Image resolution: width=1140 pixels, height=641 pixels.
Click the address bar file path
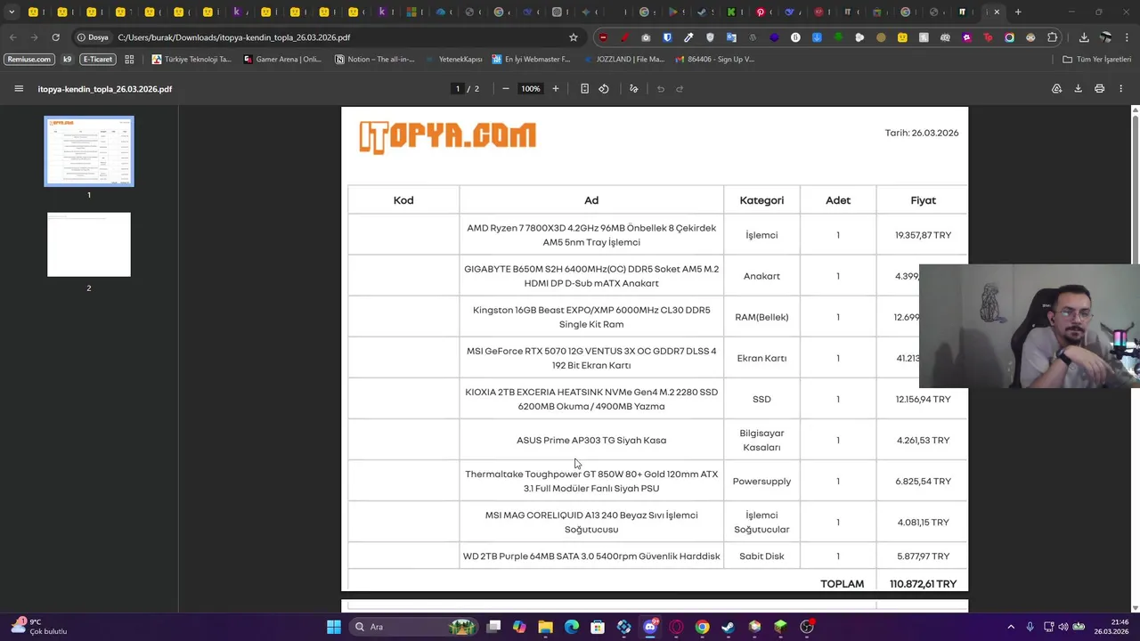click(x=233, y=37)
